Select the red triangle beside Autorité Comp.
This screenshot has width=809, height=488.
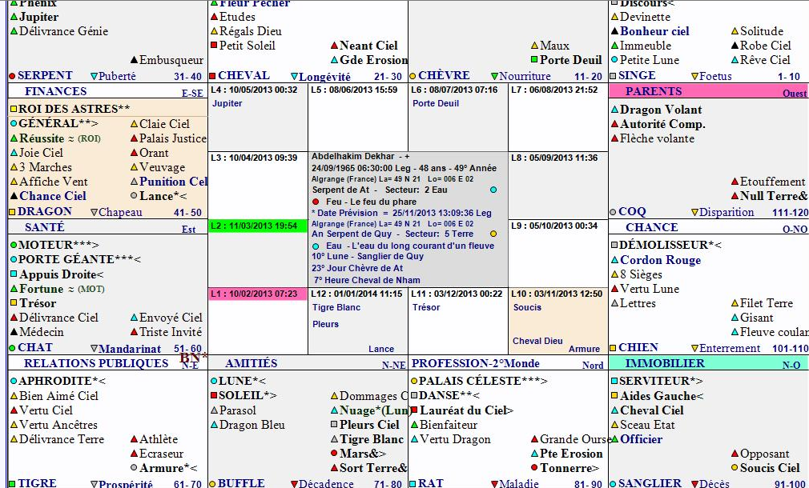pos(614,125)
